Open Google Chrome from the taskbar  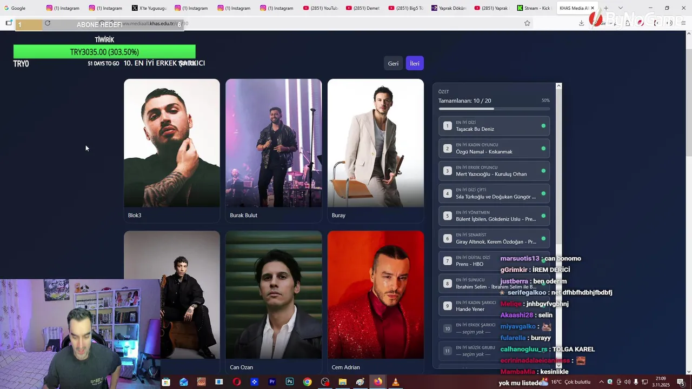(307, 382)
